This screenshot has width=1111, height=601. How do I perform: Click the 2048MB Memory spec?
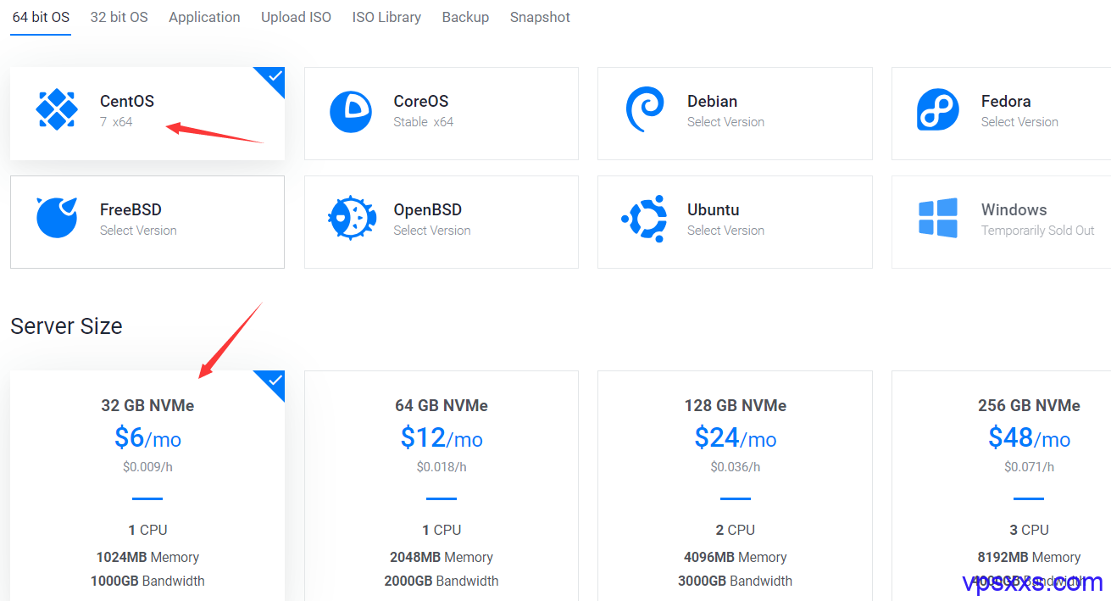(442, 558)
